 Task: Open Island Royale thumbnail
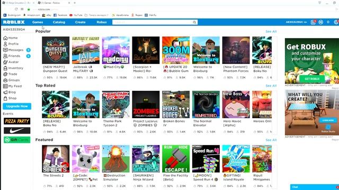[x=236, y=159]
